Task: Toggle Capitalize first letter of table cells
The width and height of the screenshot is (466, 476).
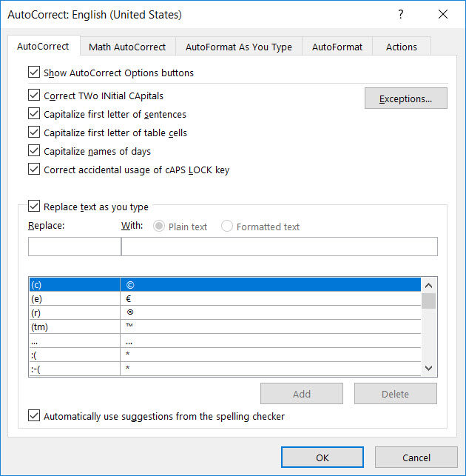Action: click(x=34, y=133)
